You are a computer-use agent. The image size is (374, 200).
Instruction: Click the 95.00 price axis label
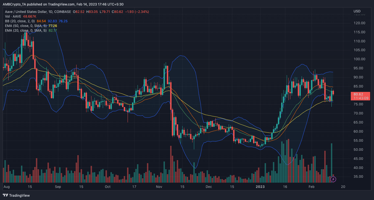[x=359, y=68]
